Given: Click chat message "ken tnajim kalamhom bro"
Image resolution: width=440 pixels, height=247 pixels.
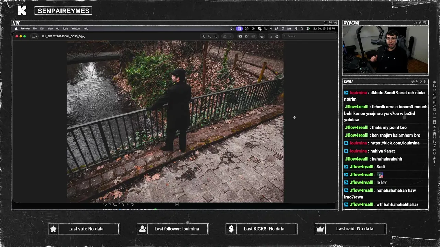Looking at the screenshot, I should (396, 135).
